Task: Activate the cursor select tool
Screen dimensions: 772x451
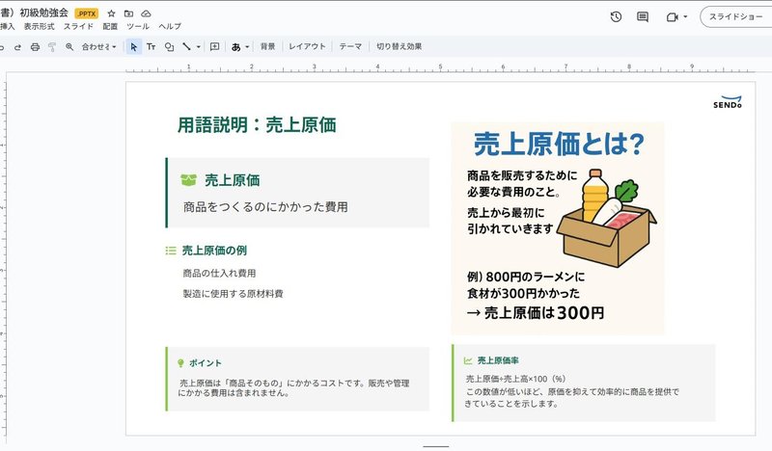Action: click(x=133, y=46)
